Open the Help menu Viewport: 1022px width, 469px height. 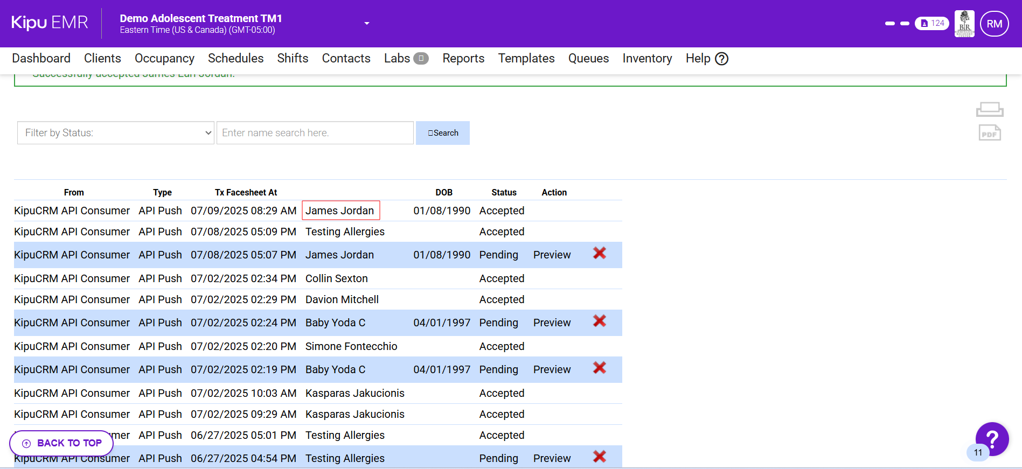[706, 59]
